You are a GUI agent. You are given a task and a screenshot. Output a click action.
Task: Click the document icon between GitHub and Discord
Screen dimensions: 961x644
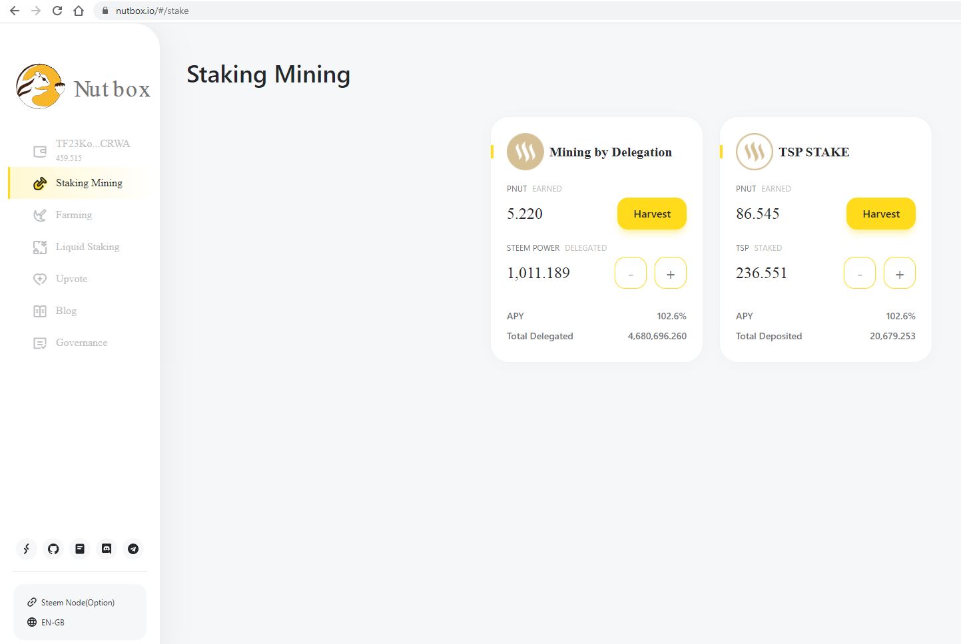(x=80, y=549)
